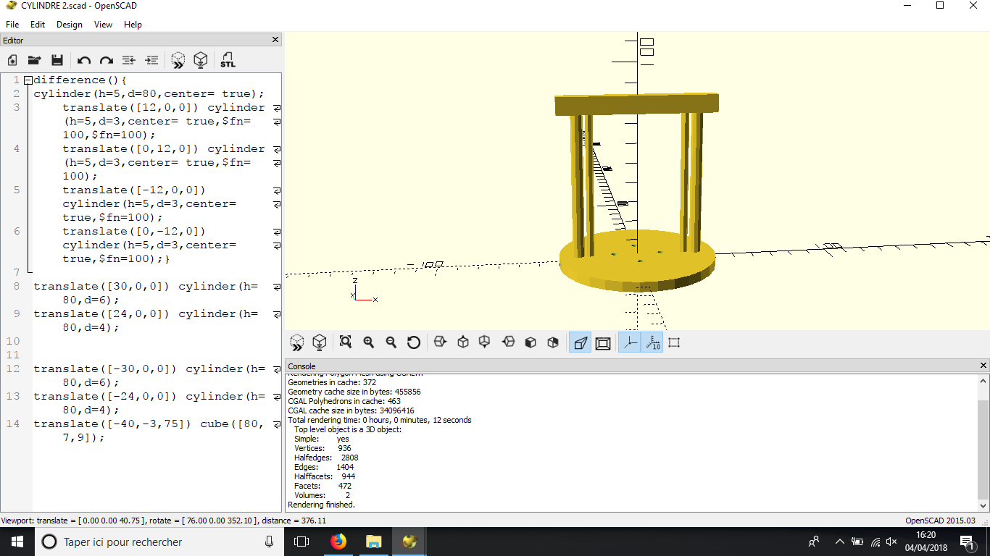
Task: Expand hidden system tray icons chevron
Action: coord(839,542)
